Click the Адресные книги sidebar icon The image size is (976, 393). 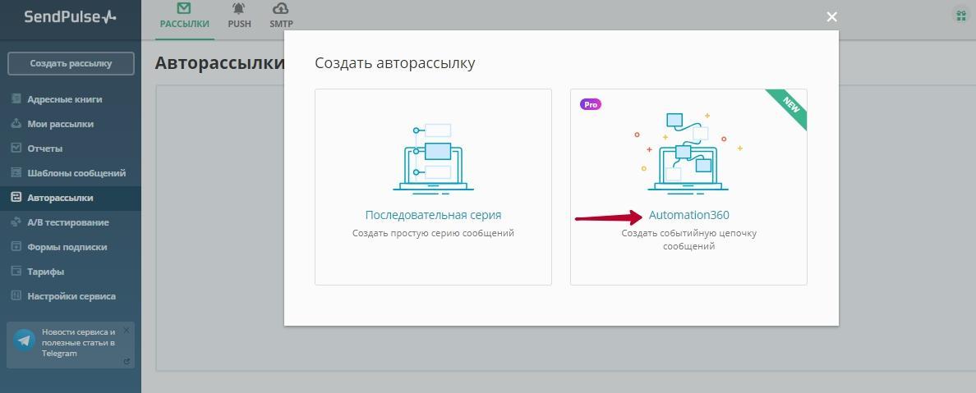[16, 99]
